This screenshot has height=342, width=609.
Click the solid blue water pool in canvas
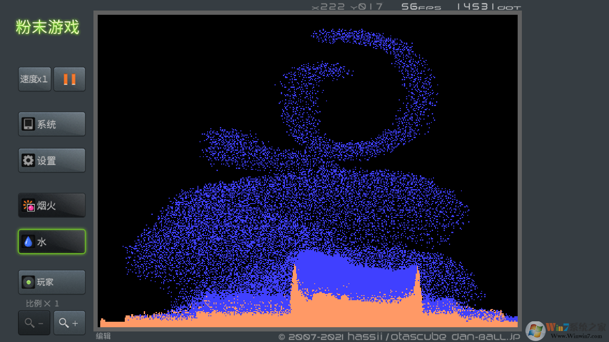pyautogui.click(x=355, y=274)
